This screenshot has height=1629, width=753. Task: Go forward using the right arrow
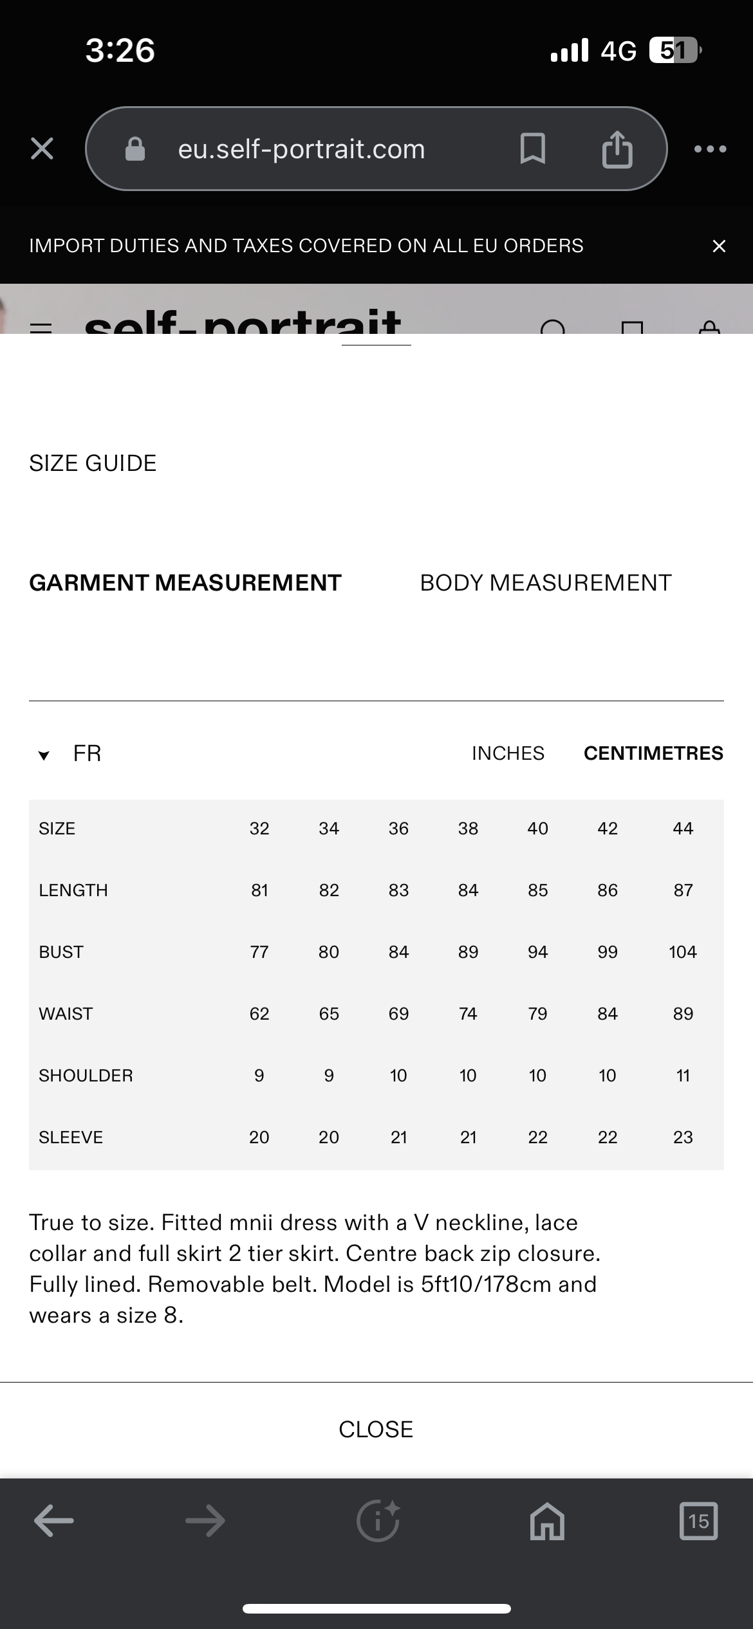click(x=205, y=1521)
